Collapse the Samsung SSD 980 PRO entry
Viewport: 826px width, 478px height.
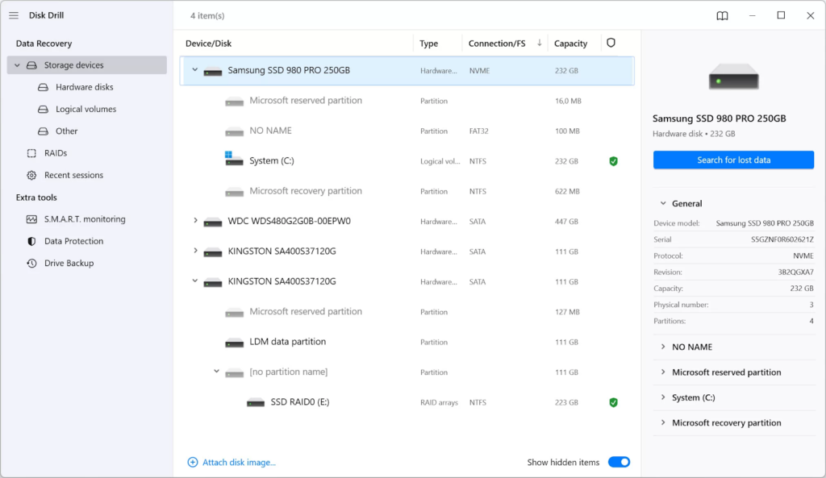pyautogui.click(x=194, y=70)
